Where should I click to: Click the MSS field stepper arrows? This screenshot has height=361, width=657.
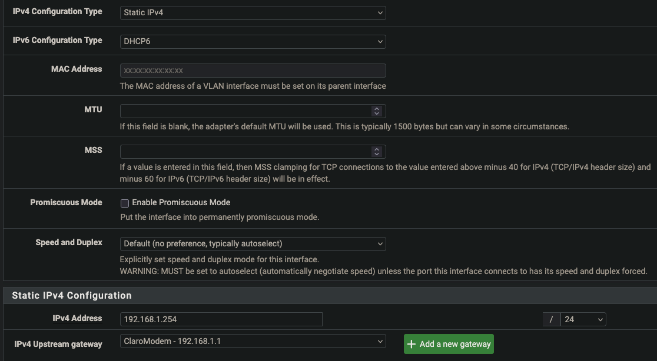click(x=377, y=151)
